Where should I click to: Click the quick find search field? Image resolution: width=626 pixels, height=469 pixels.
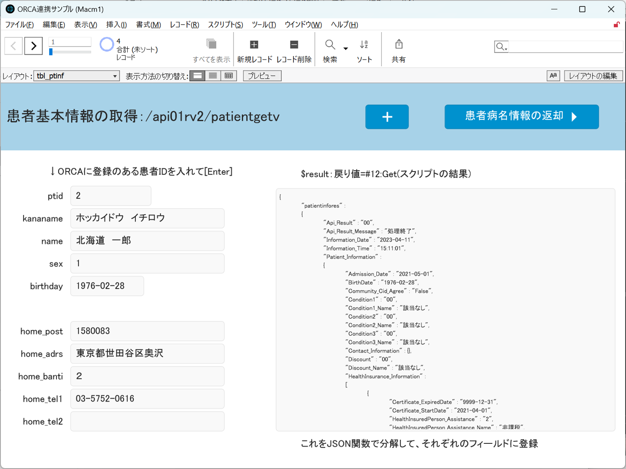(x=566, y=46)
